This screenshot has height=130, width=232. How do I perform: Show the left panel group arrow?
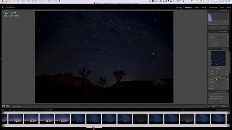[x=1, y=59]
